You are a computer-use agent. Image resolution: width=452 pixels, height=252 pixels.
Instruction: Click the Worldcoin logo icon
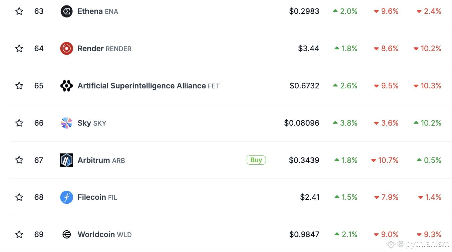coord(67,234)
